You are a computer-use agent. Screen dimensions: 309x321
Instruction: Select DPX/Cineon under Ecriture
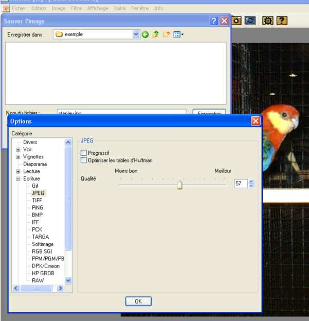click(x=46, y=266)
